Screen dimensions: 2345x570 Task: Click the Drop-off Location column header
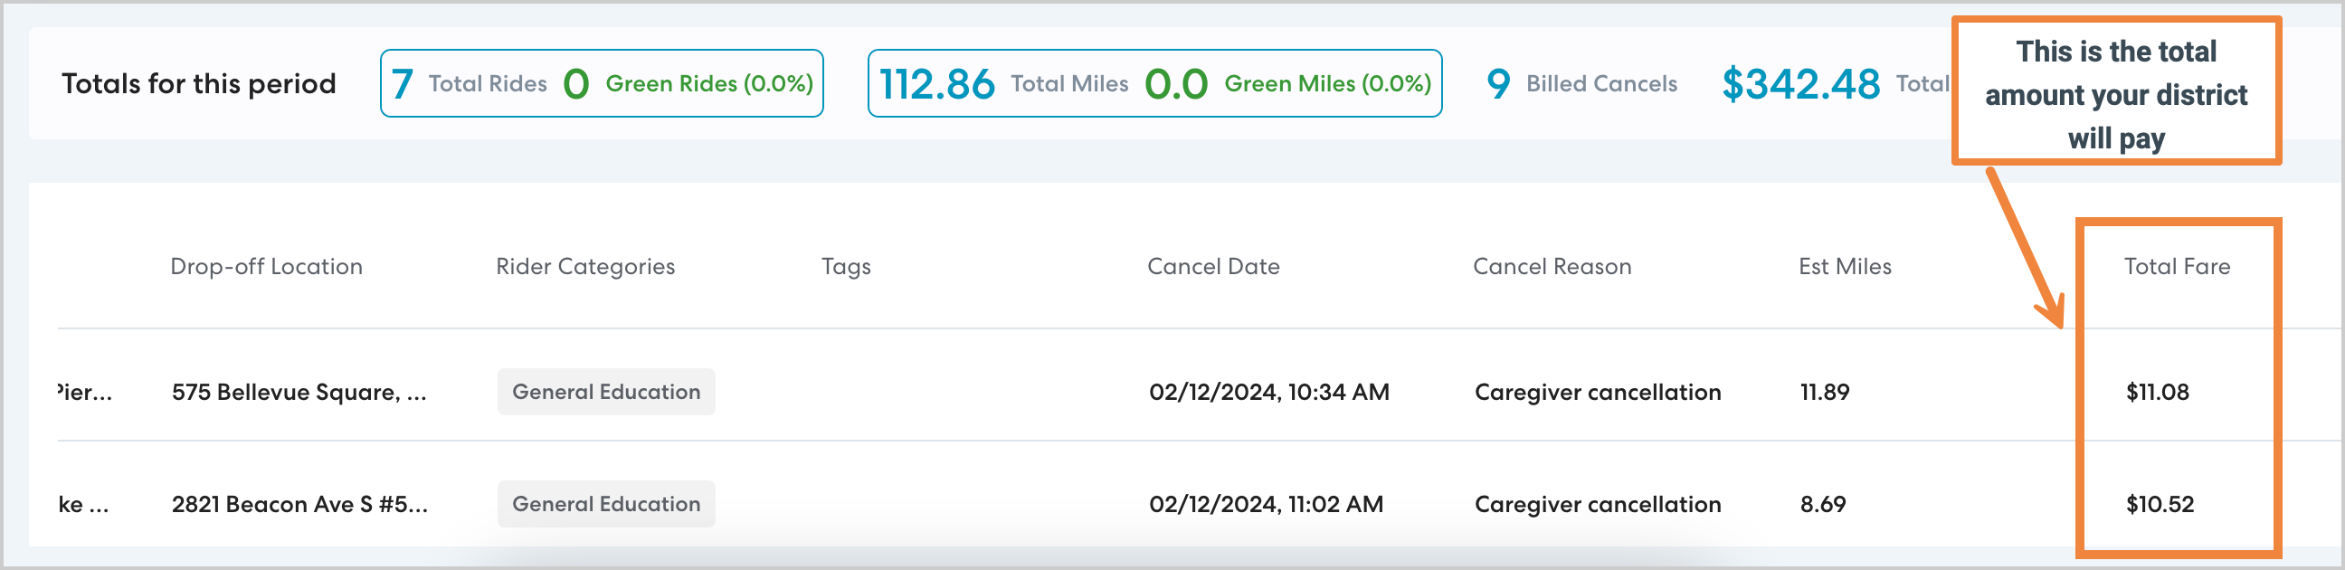pyautogui.click(x=266, y=267)
